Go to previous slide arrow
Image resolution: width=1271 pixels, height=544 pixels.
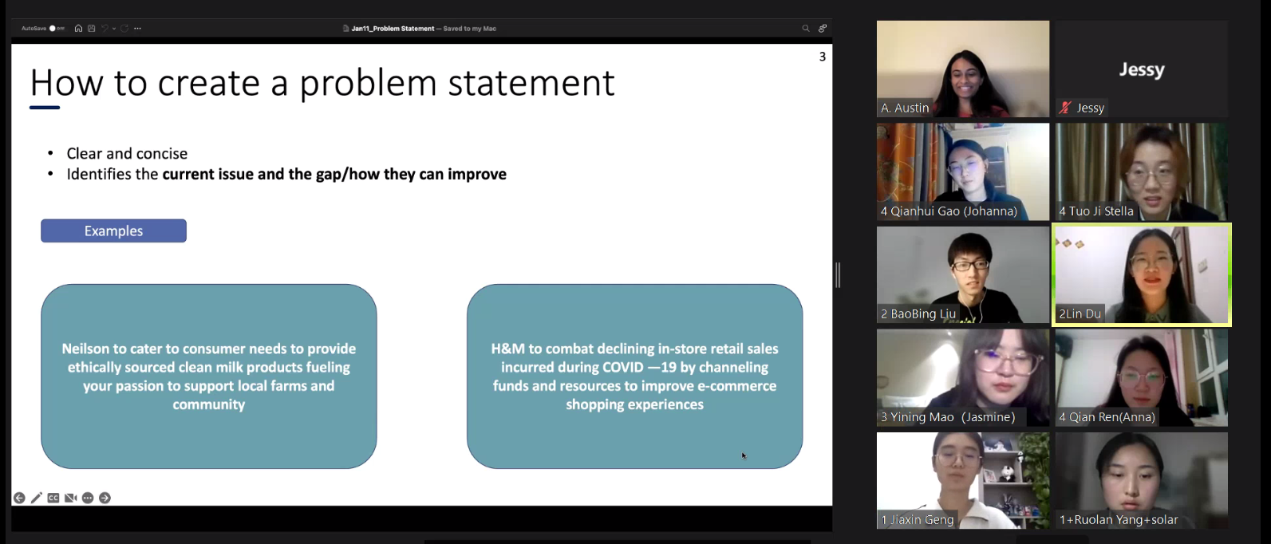pyautogui.click(x=19, y=499)
